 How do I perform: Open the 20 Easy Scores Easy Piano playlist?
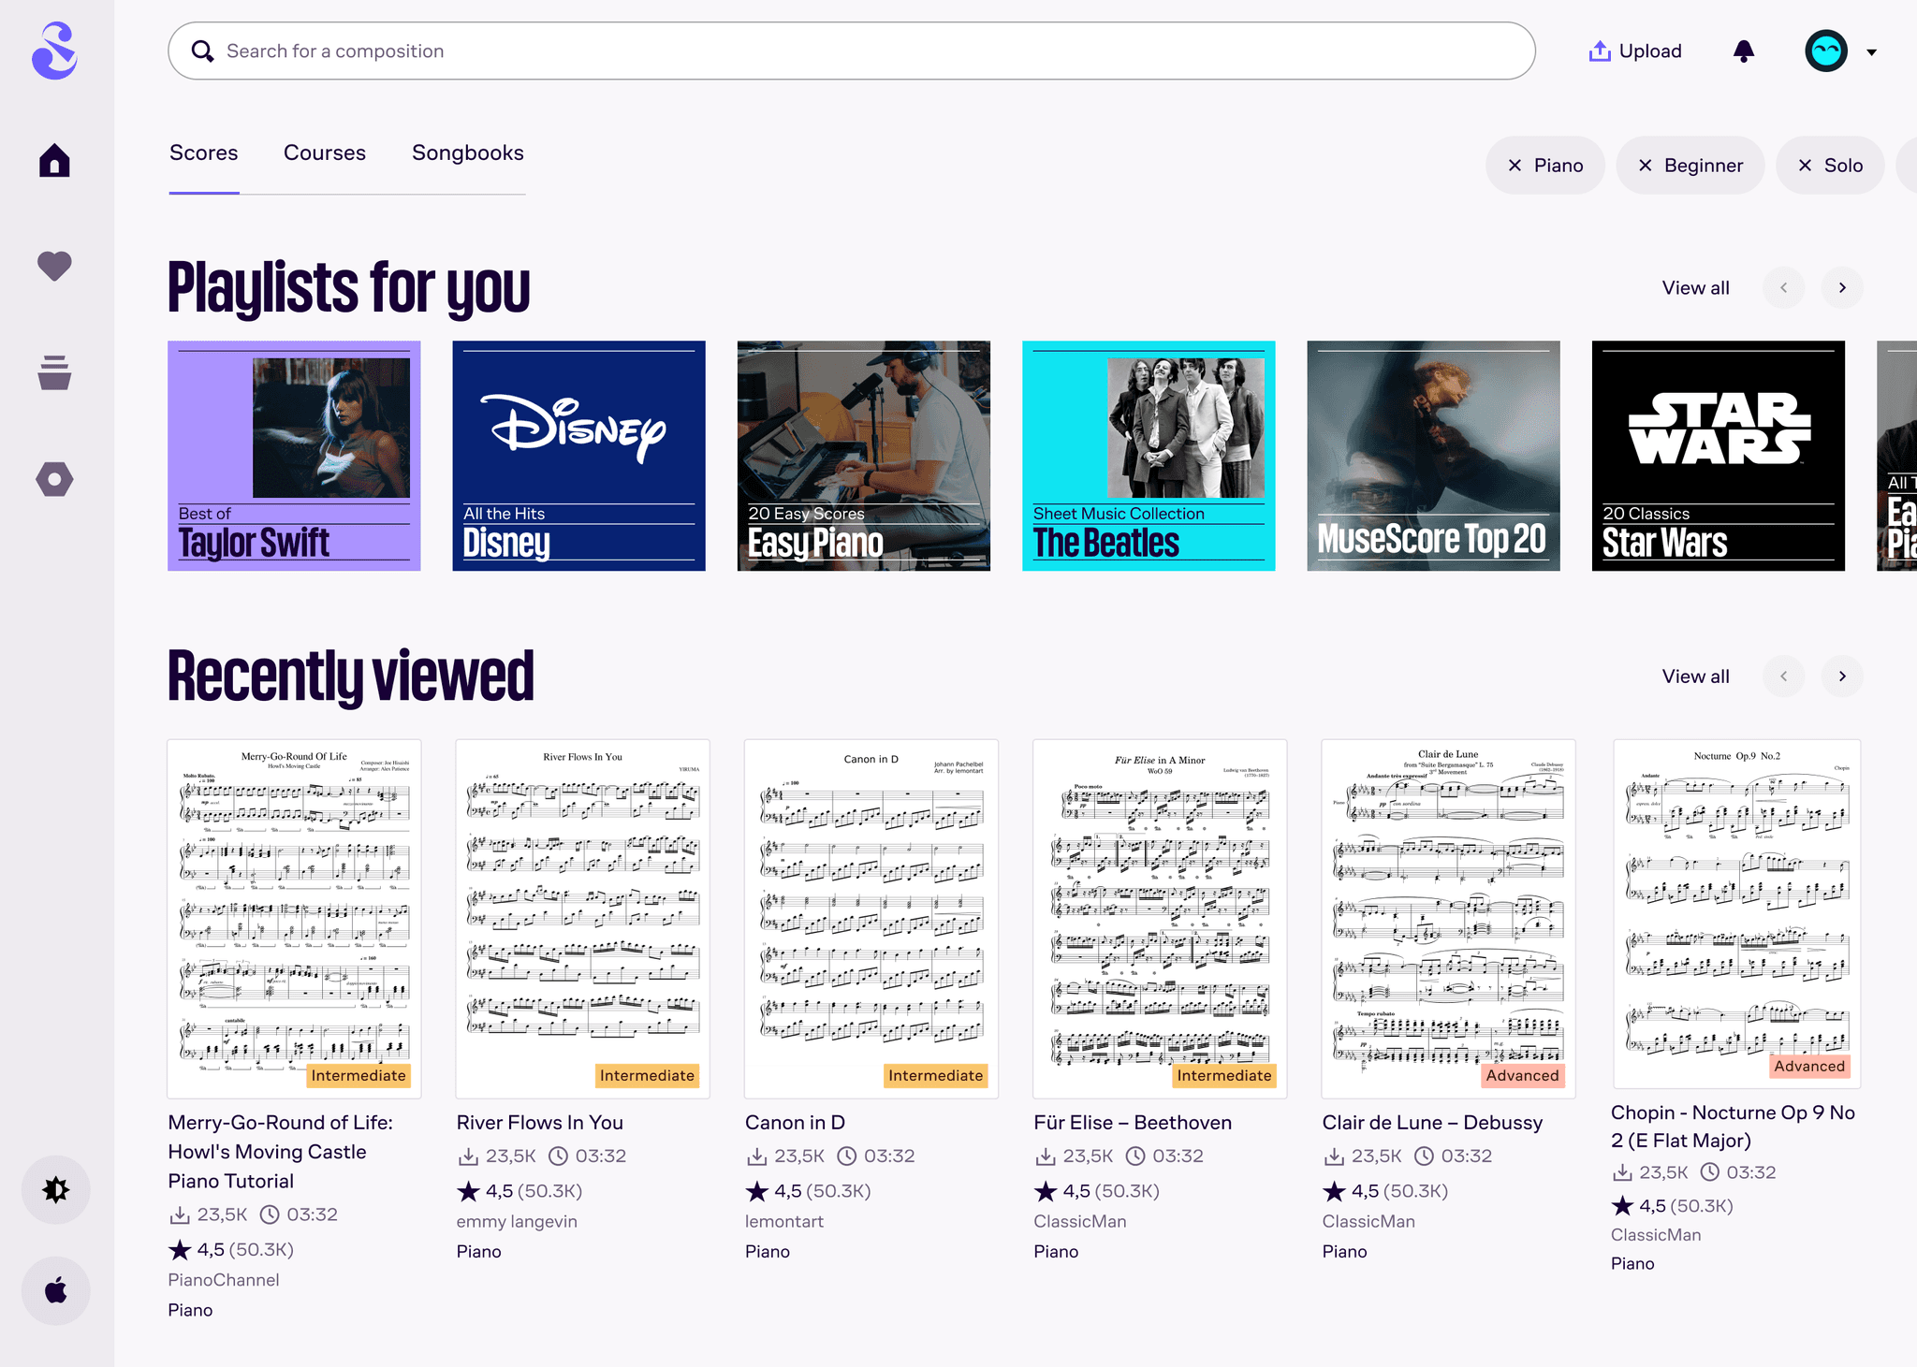[864, 456]
